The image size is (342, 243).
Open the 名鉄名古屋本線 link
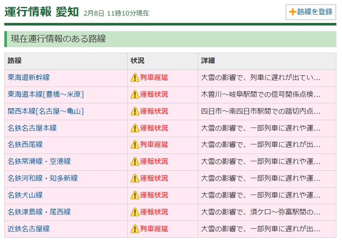[32, 128]
